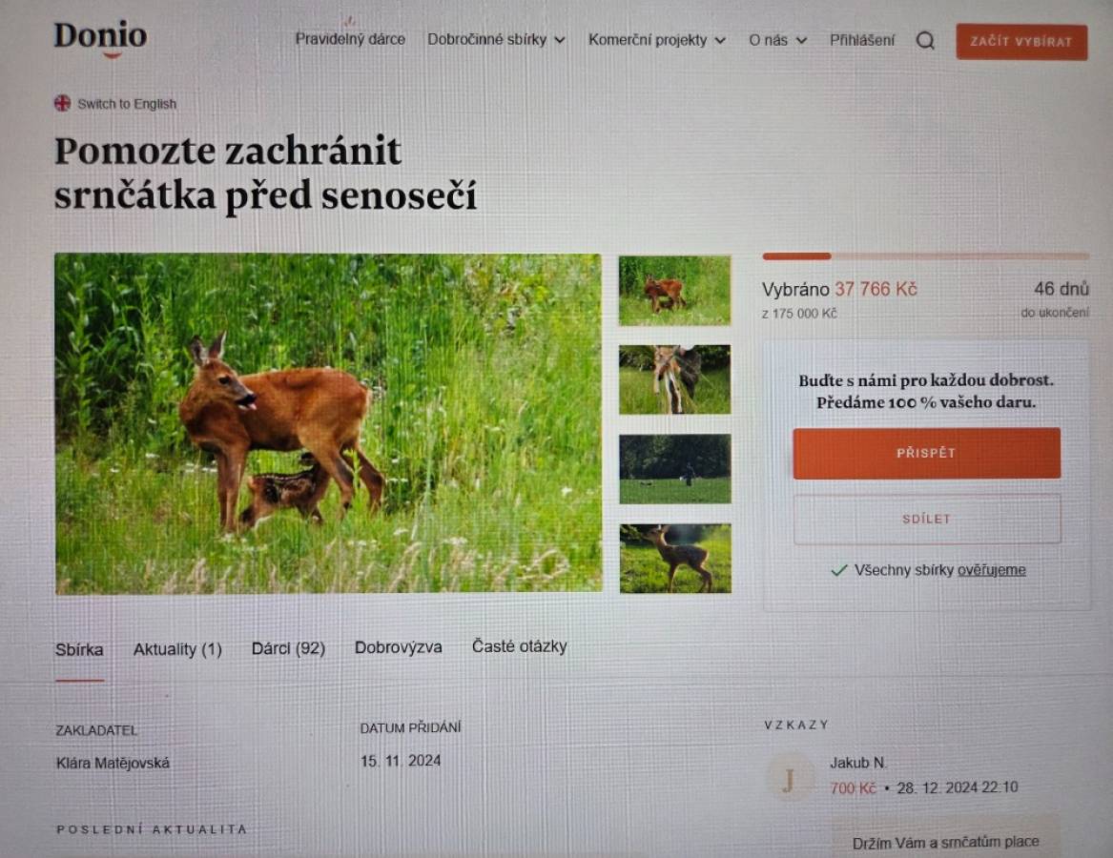Click Jakub N. avatar circle
Screen dimensions: 1113x858
[788, 779]
